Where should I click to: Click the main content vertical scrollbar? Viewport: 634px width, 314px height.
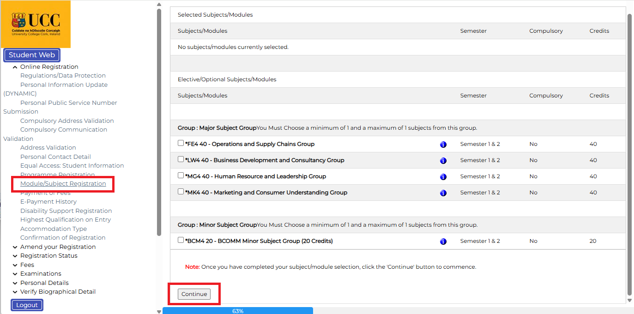tap(630, 155)
